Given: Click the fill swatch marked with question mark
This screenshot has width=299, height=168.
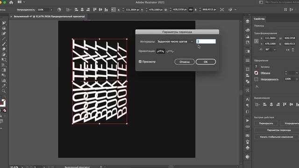Looking at the screenshot, I should [x=256, y=66].
